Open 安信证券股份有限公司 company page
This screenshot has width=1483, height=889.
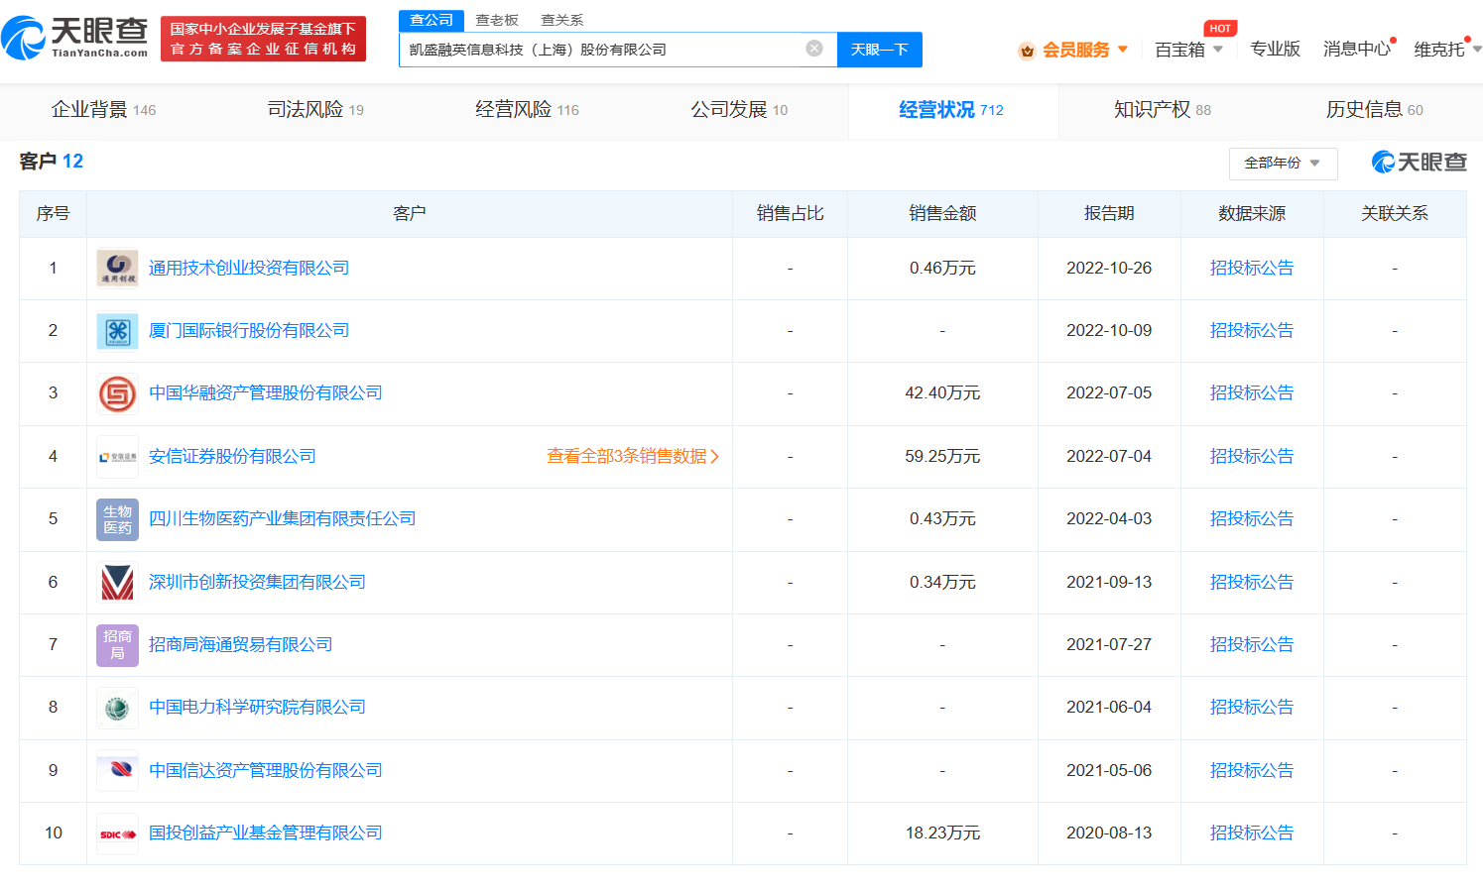point(232,456)
